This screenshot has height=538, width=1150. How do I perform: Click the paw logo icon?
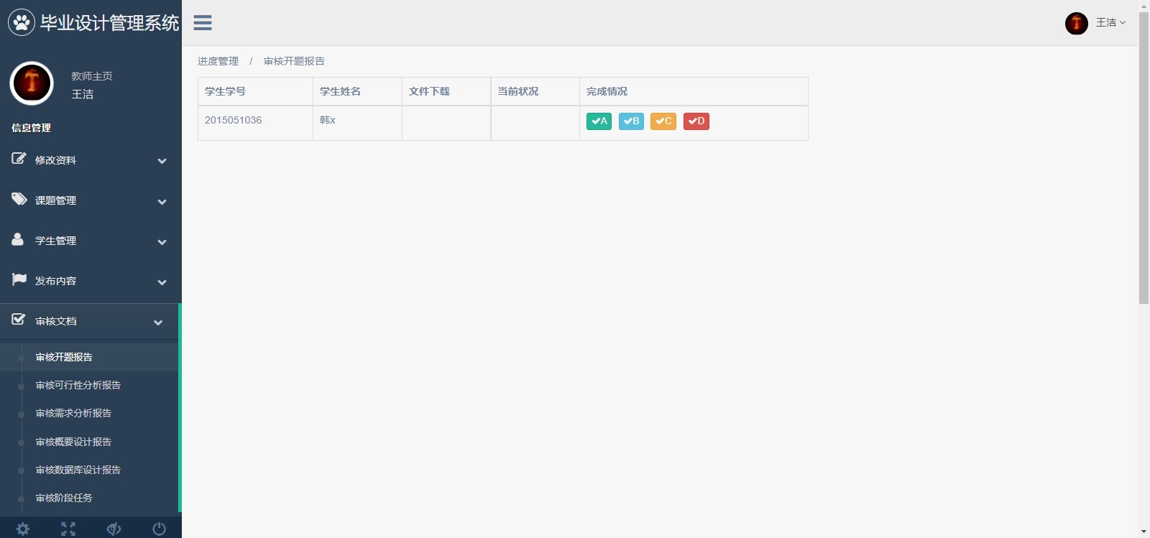[x=22, y=23]
